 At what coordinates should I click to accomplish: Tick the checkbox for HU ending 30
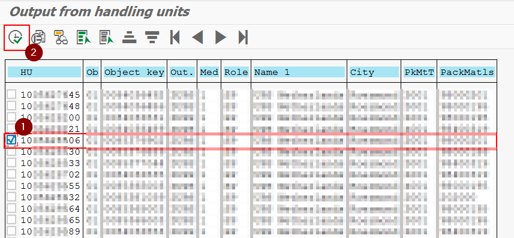tap(11, 152)
